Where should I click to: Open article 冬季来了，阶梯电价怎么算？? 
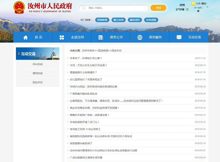86,58
